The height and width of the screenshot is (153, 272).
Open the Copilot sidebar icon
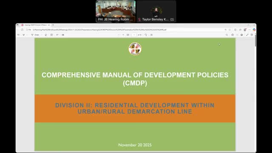tap(254, 30)
